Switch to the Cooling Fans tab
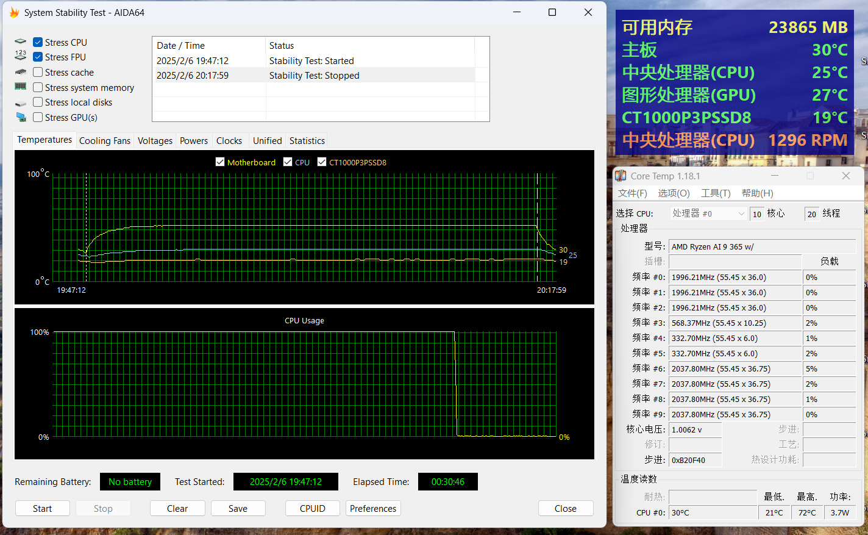 coord(105,140)
